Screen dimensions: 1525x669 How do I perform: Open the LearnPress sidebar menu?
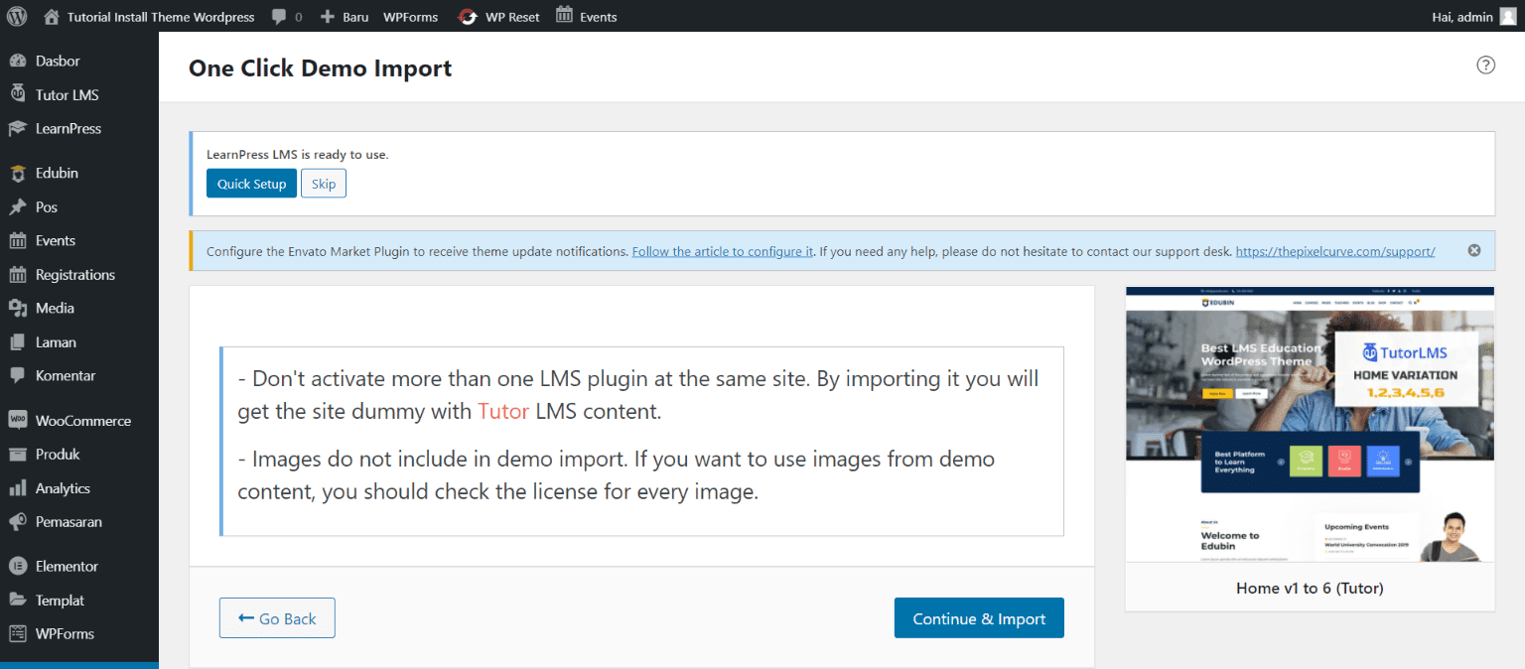click(68, 128)
